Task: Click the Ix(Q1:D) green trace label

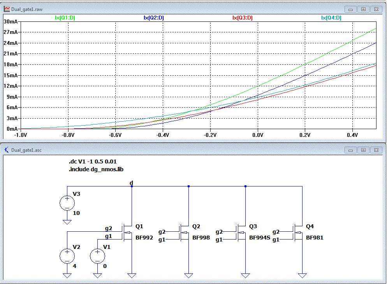Action: 65,18
